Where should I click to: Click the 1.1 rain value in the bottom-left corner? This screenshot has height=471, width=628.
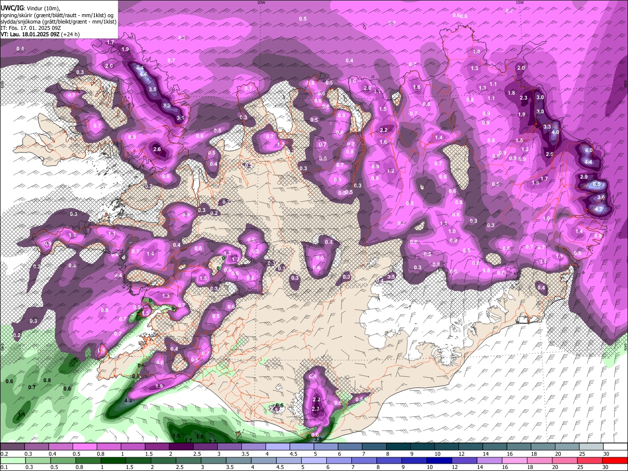(x=21, y=415)
